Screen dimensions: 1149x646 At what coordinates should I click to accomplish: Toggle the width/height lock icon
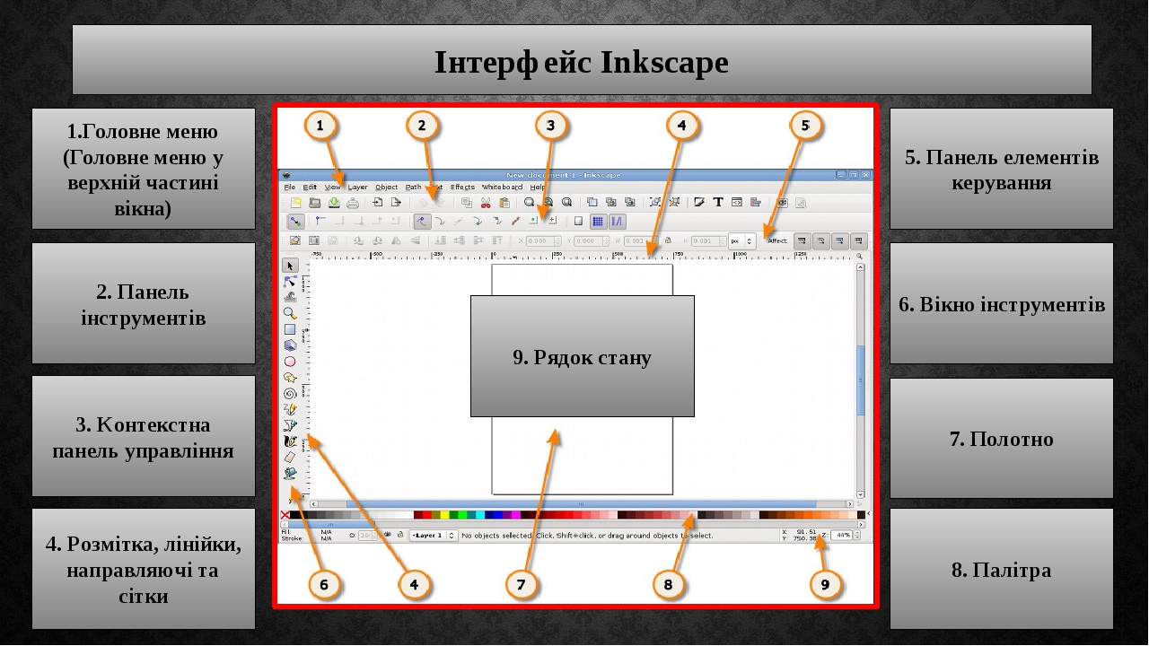(x=668, y=240)
